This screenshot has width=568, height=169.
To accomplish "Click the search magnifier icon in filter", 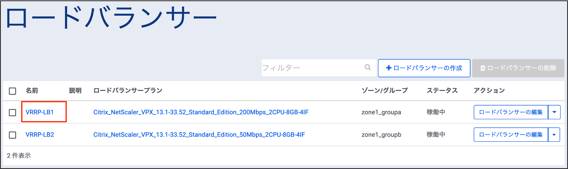I will pos(368,67).
